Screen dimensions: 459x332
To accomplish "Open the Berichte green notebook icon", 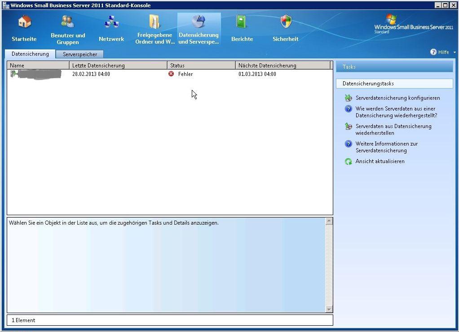I will [242, 22].
